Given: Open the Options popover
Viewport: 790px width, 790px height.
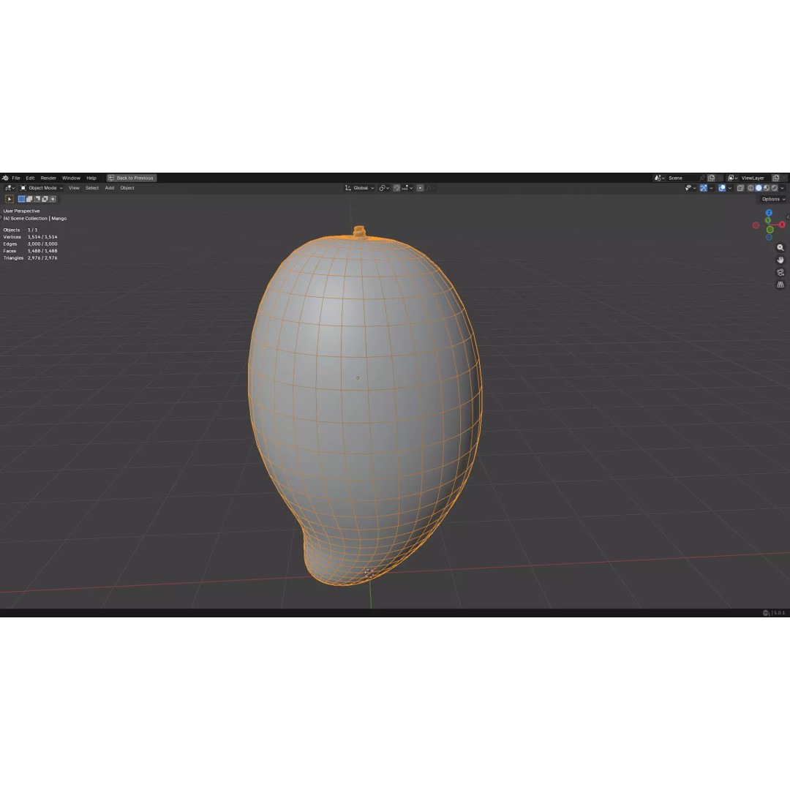Looking at the screenshot, I should tap(773, 199).
